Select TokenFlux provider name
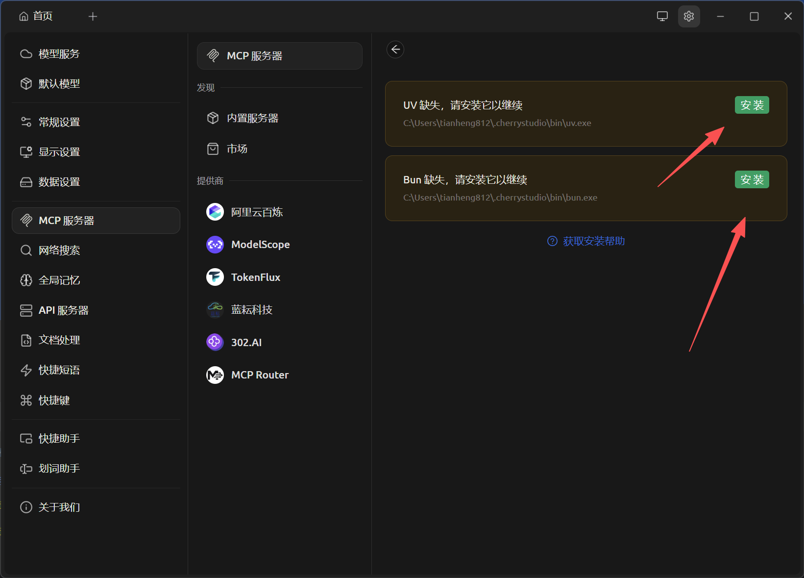 [256, 277]
